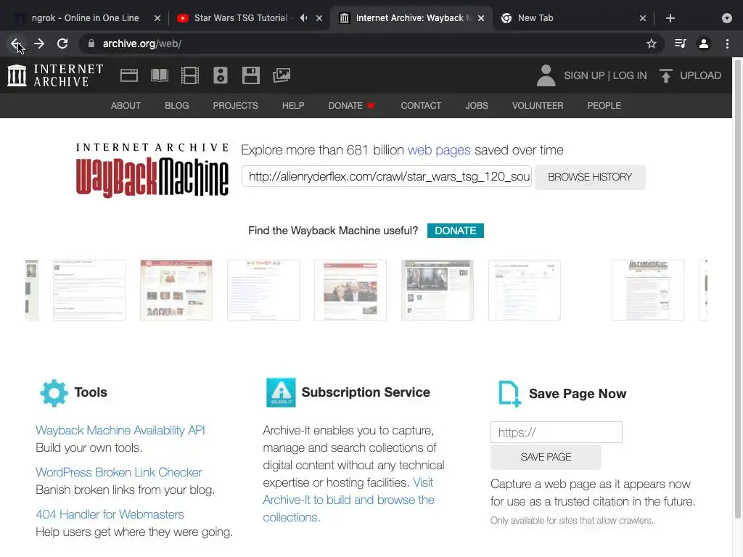
Task: Open the Chrome three-dot menu
Action: pyautogui.click(x=727, y=44)
